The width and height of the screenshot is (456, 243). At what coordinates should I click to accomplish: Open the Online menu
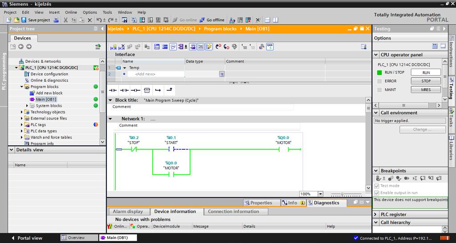tap(71, 12)
